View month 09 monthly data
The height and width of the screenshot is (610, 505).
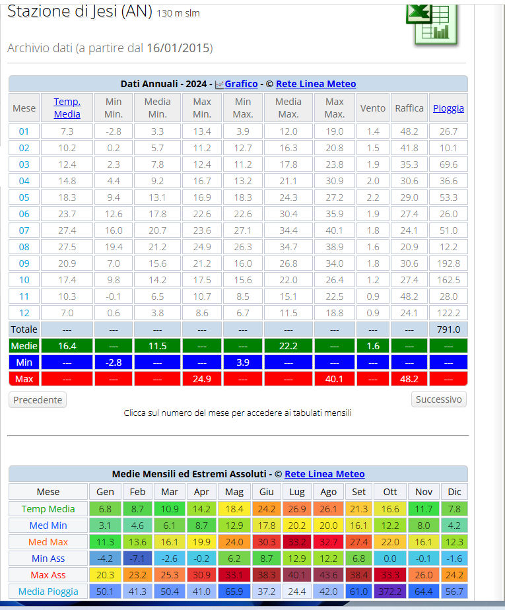24,263
